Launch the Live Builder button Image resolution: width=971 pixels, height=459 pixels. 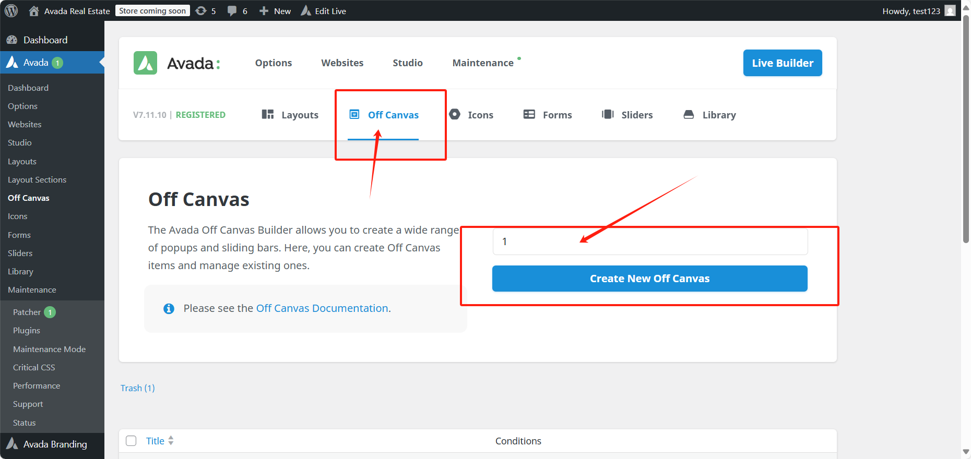pos(782,63)
